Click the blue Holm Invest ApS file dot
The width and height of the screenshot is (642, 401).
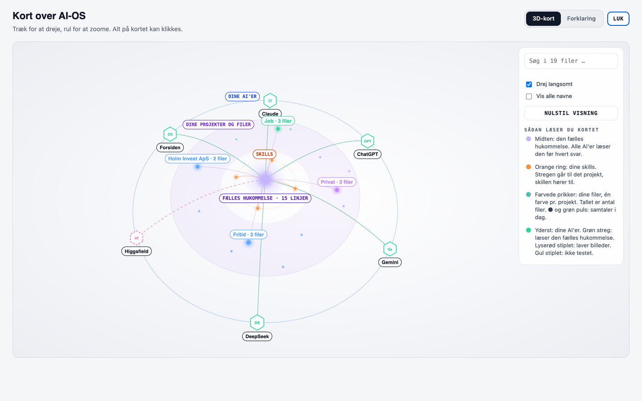click(198, 167)
